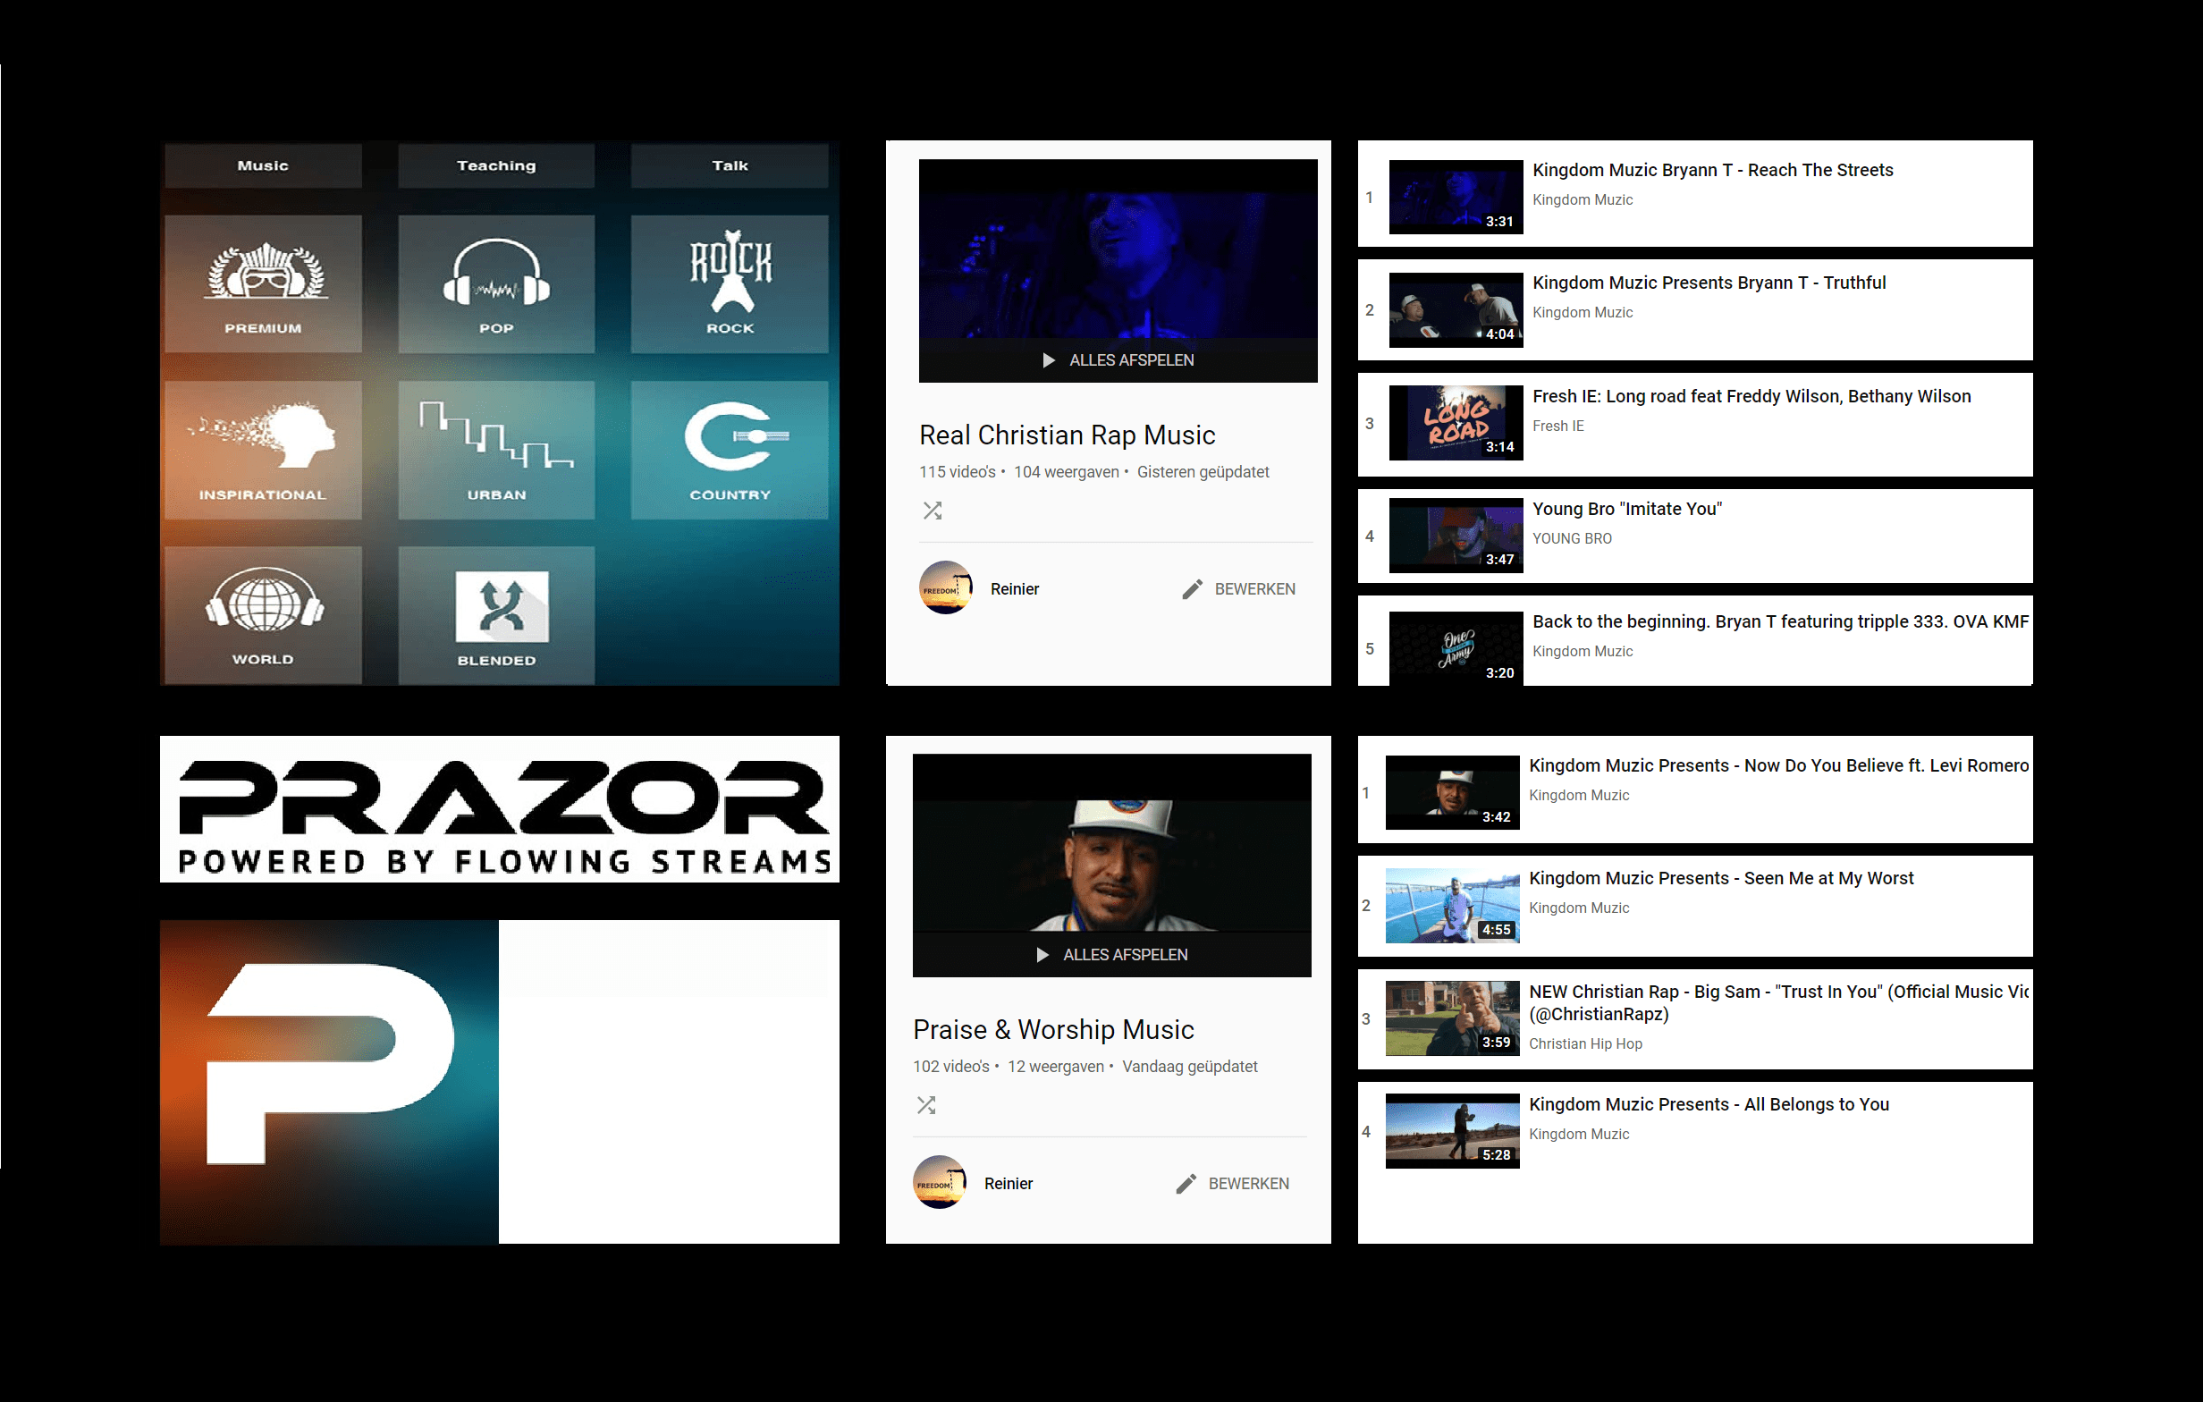
Task: Open the Praise & Worship Music title
Action: (x=1053, y=1029)
